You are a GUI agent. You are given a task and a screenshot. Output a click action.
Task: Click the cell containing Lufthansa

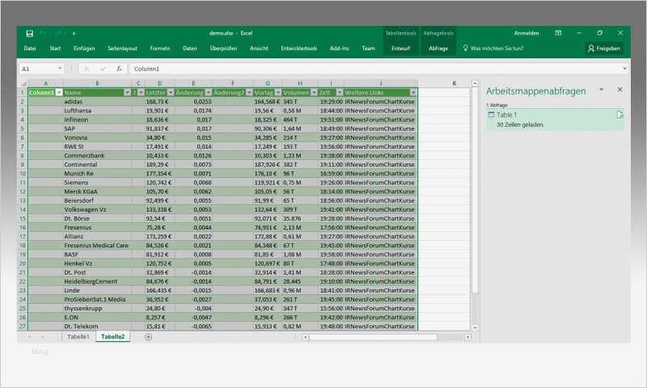coord(97,111)
